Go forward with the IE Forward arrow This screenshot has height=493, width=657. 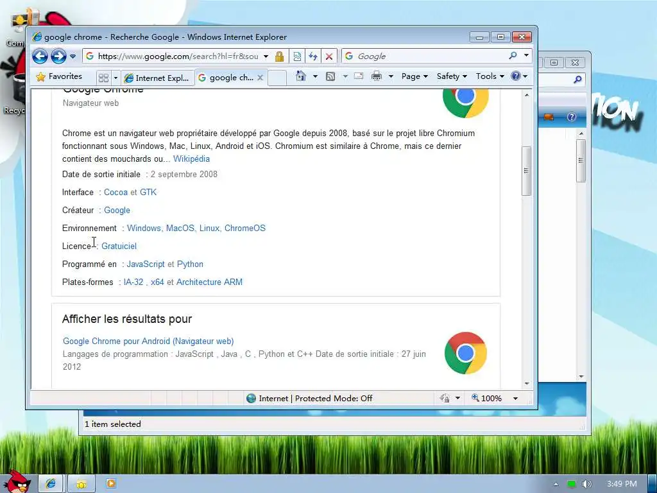point(58,56)
